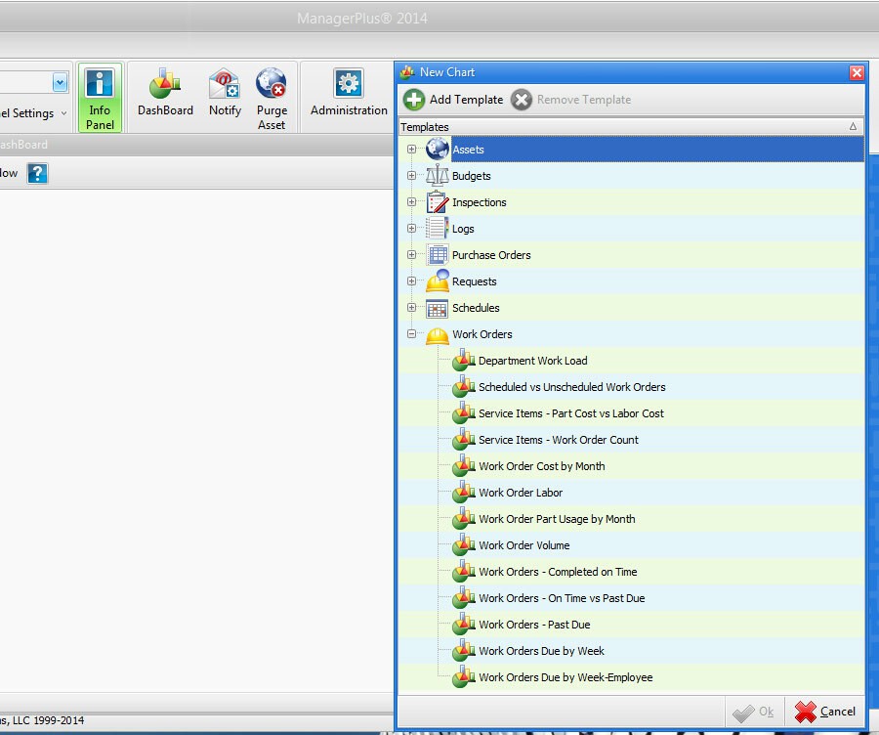Image resolution: width=879 pixels, height=735 pixels.
Task: Click the Cancel button
Action: point(826,712)
